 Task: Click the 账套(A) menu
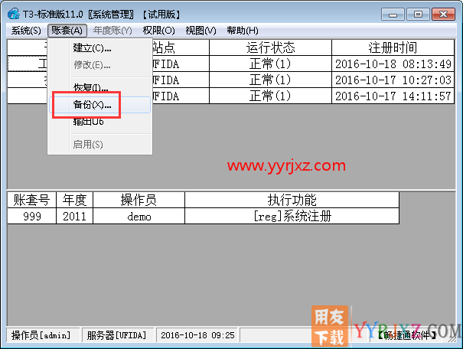click(x=67, y=31)
